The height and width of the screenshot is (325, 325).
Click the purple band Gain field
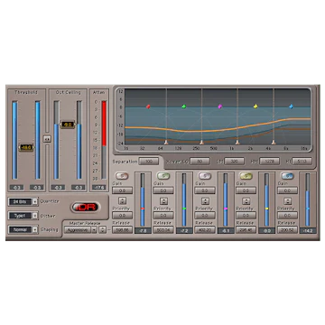(205, 190)
